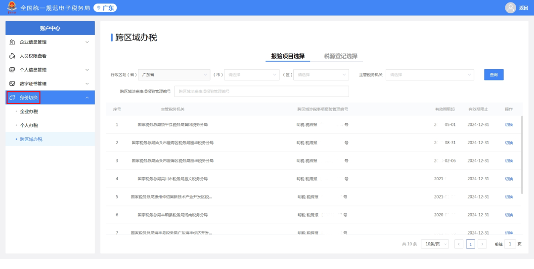Click the tax bureau emblem logo
This screenshot has height=269, width=534.
[x=11, y=7]
